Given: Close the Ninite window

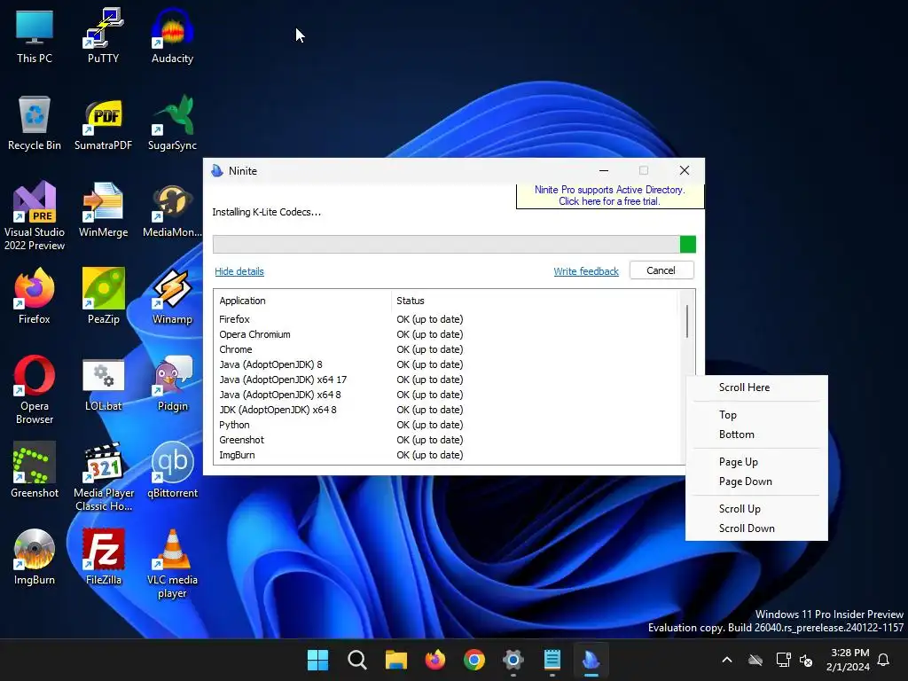Looking at the screenshot, I should pos(685,170).
